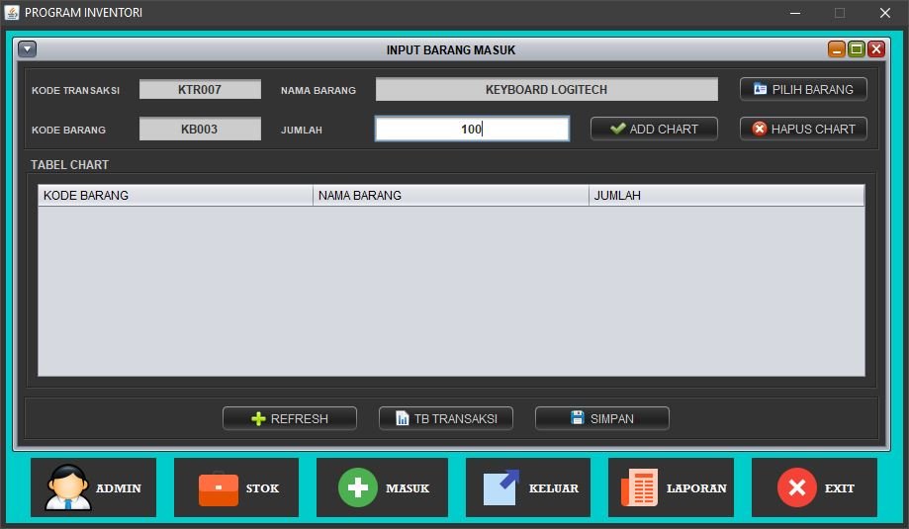Open TB TRANSAKSI table button
Image resolution: width=909 pixels, height=529 pixels.
[x=446, y=418]
